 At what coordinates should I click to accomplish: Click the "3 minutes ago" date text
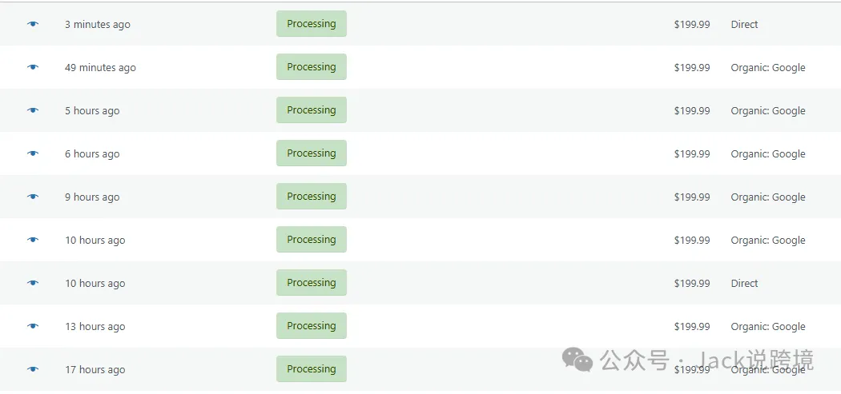[97, 25]
